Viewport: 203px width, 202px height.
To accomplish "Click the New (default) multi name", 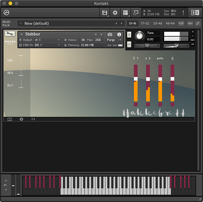I will [37, 24].
